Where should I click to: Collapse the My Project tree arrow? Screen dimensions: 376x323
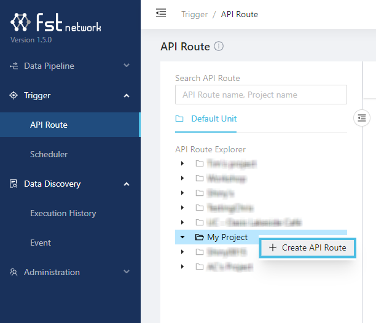coord(182,237)
